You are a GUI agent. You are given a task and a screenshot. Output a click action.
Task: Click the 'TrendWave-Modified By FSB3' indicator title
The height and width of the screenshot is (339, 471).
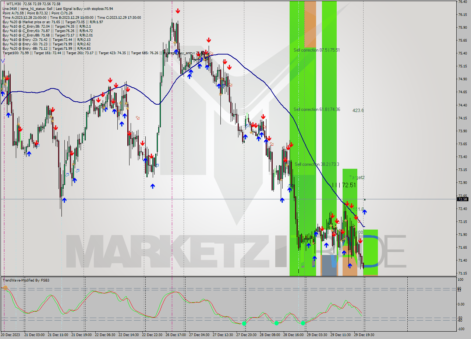[26, 280]
